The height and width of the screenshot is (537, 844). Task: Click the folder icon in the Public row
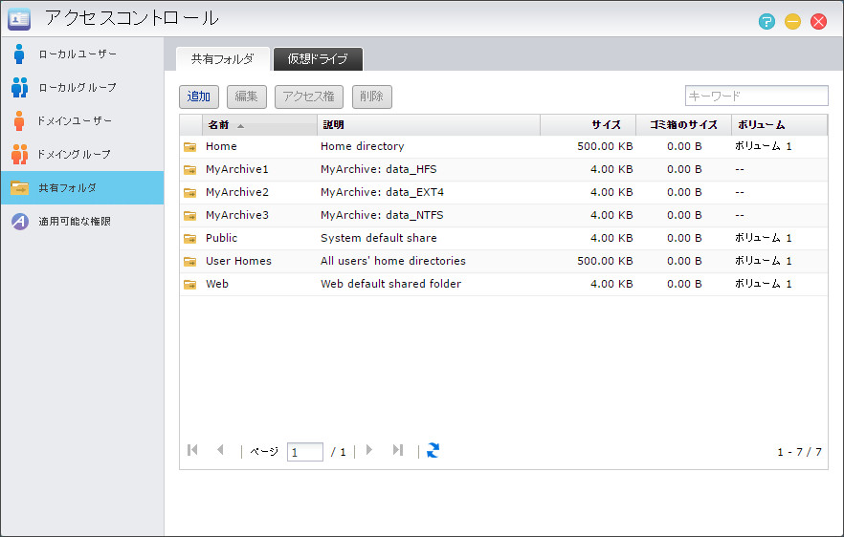pyautogui.click(x=190, y=239)
